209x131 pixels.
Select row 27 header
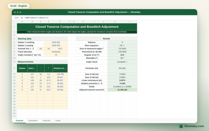[x=14, y=116]
